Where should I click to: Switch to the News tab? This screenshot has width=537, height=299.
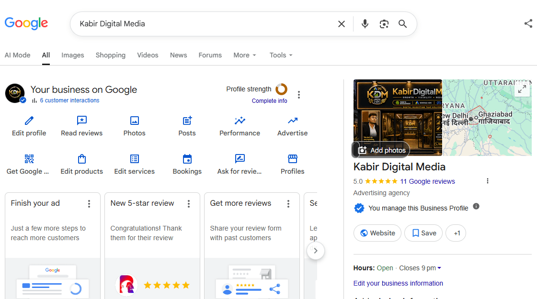click(178, 55)
